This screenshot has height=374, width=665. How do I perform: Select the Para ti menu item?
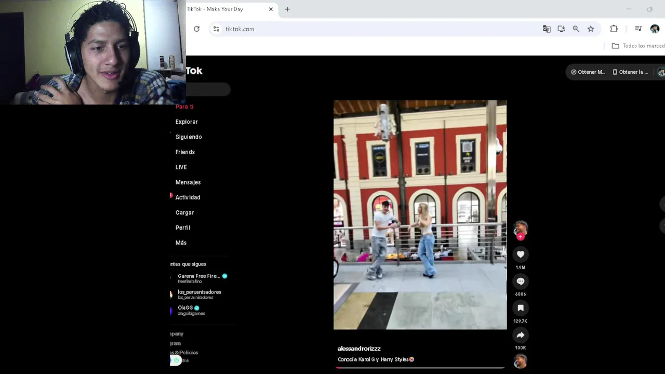(184, 106)
